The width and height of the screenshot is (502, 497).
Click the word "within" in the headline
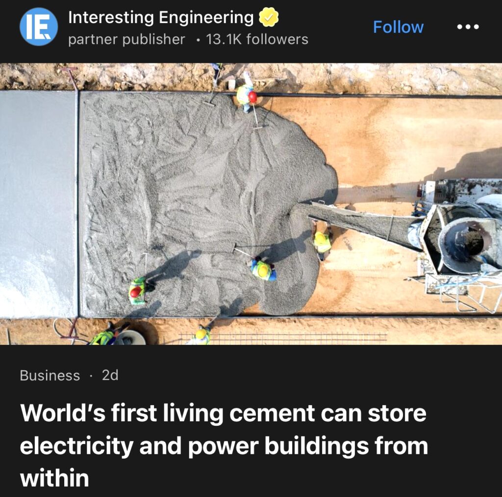click(54, 478)
